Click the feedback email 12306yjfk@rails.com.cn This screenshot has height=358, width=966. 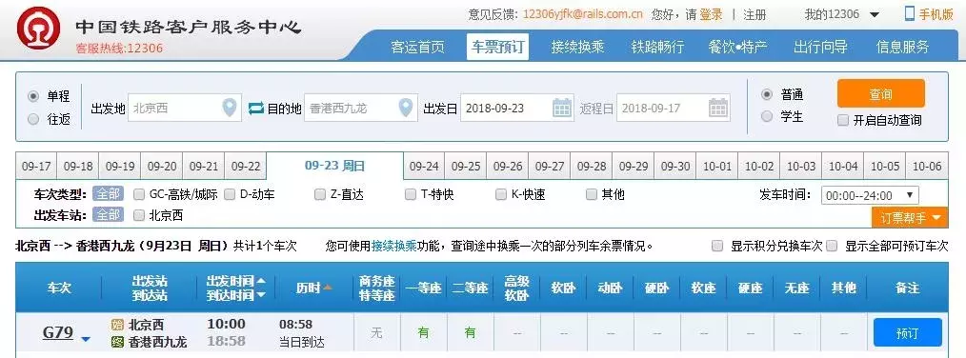583,14
